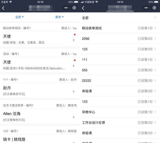Open the 表单 filter dropdown

tap(59, 17)
